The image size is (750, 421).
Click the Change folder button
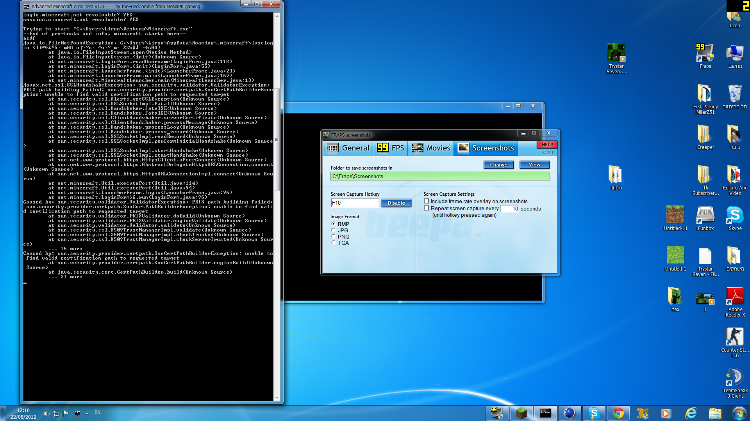[498, 165]
